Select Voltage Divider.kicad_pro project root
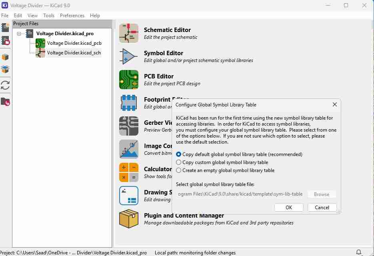This screenshot has width=374, height=256. point(65,34)
